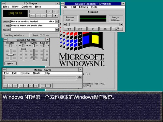The height and width of the screenshot is (122, 163).
Task: Click right arrow of Sound Recorder scrollbar
Action: coord(121,24)
